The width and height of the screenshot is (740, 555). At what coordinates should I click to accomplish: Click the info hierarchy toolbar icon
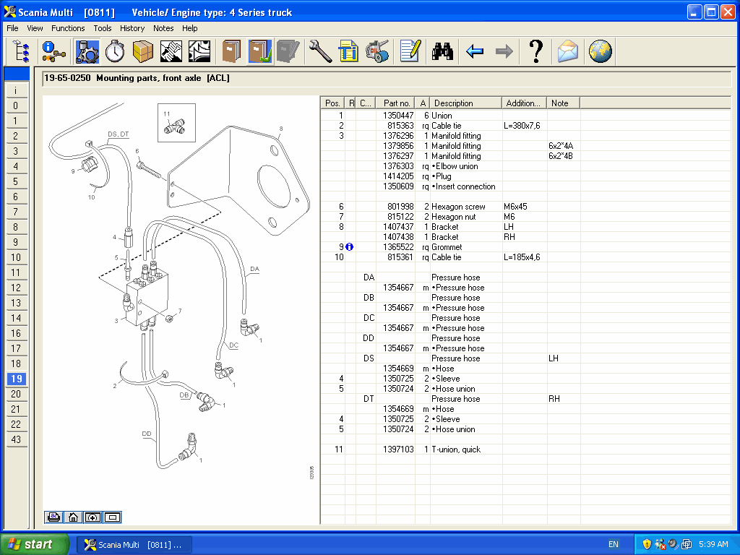[x=53, y=51]
